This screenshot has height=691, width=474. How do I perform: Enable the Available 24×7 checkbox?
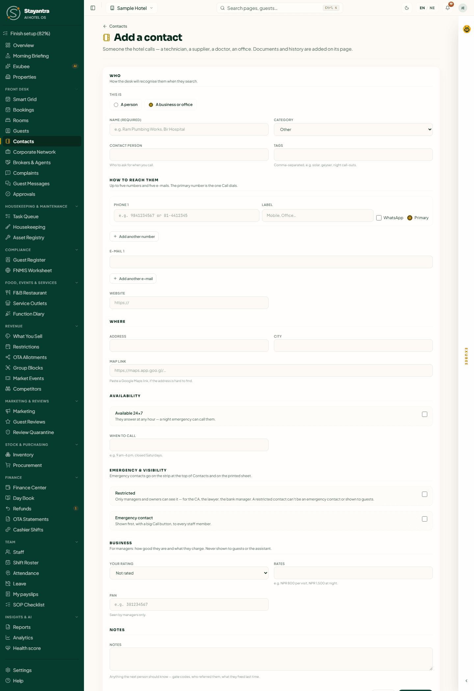point(425,414)
